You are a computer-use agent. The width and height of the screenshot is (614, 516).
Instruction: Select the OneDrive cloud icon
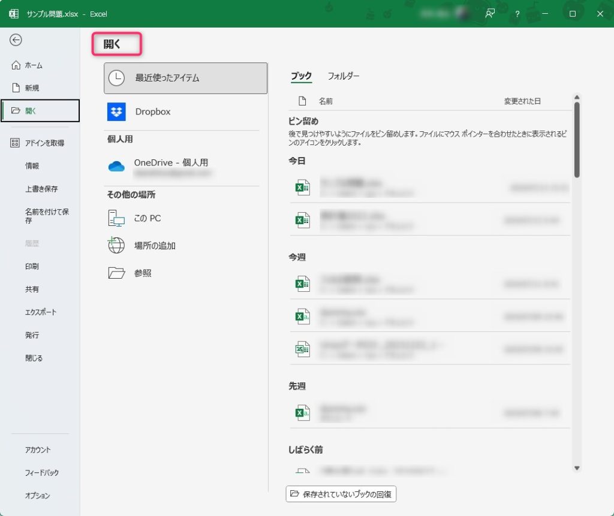116,167
